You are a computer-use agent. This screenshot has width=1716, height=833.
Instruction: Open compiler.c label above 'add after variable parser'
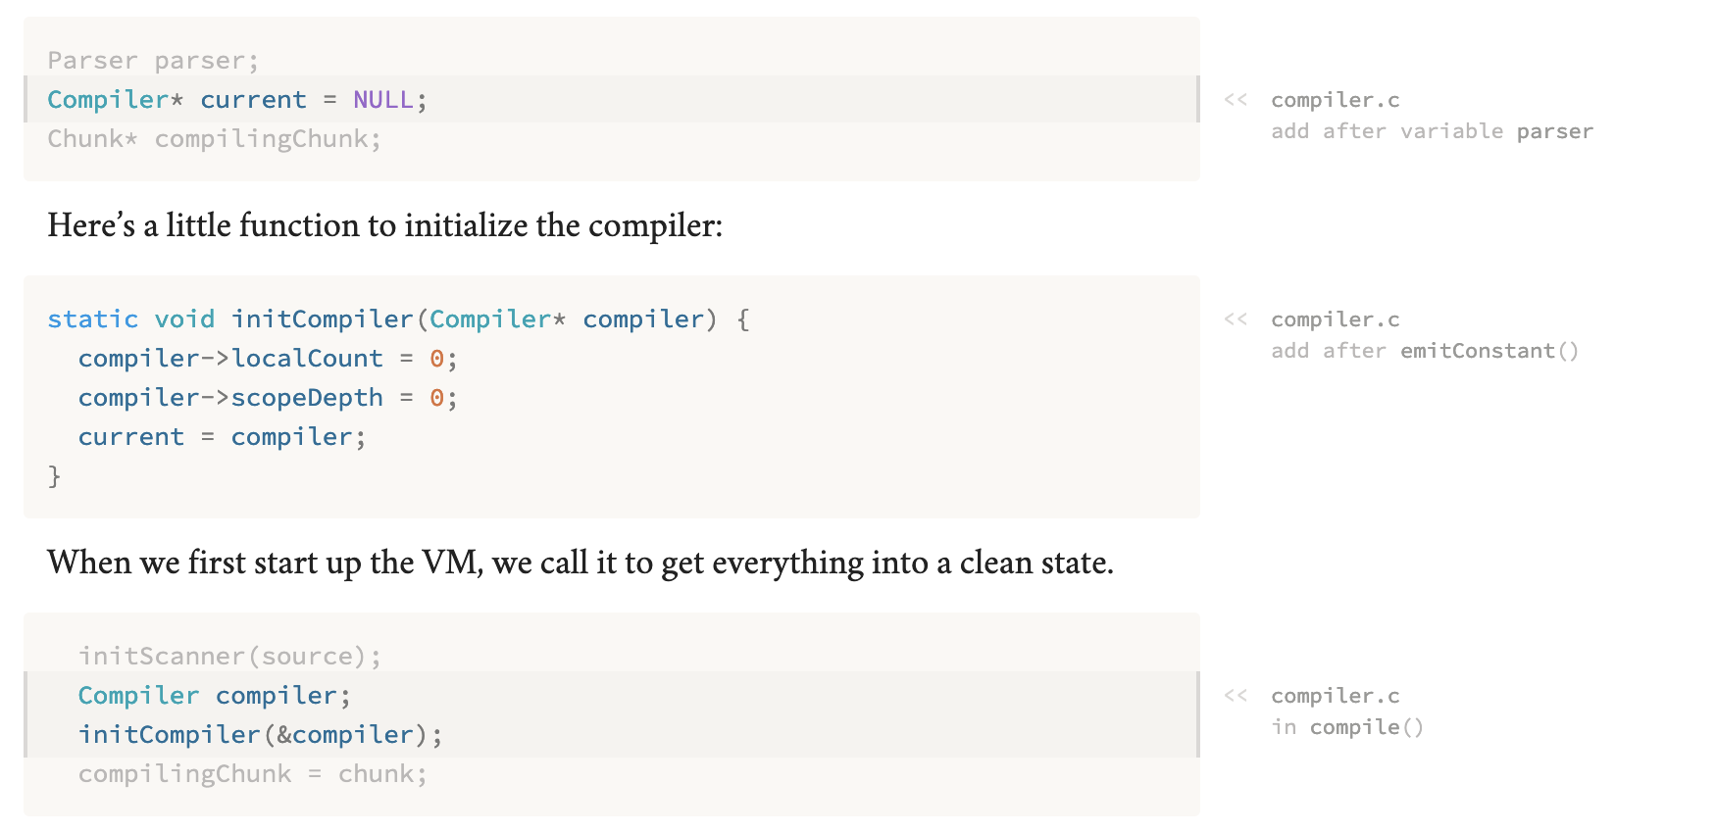click(x=1335, y=100)
